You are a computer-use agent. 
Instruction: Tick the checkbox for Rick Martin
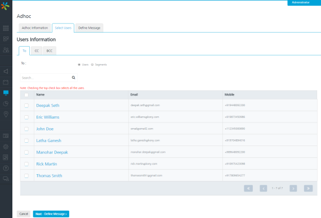[26, 164]
